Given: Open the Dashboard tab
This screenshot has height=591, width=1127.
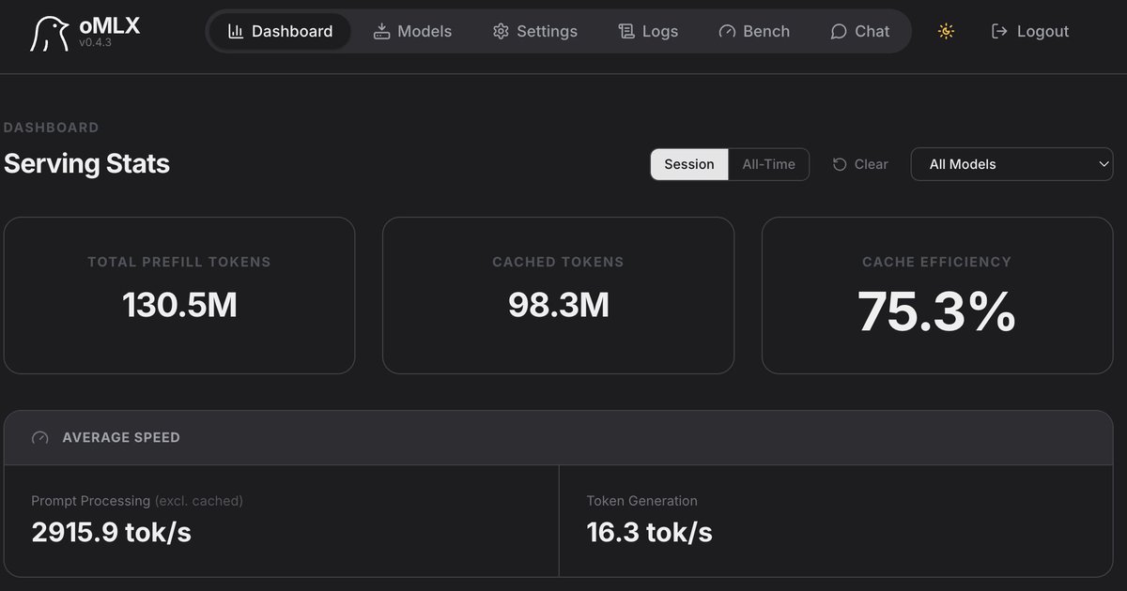Looking at the screenshot, I should pyautogui.click(x=280, y=31).
